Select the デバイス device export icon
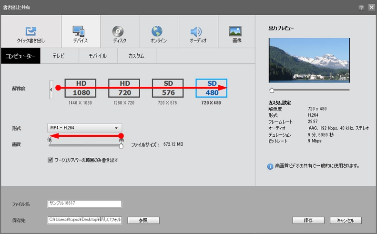377x234 pixels. (x=79, y=31)
